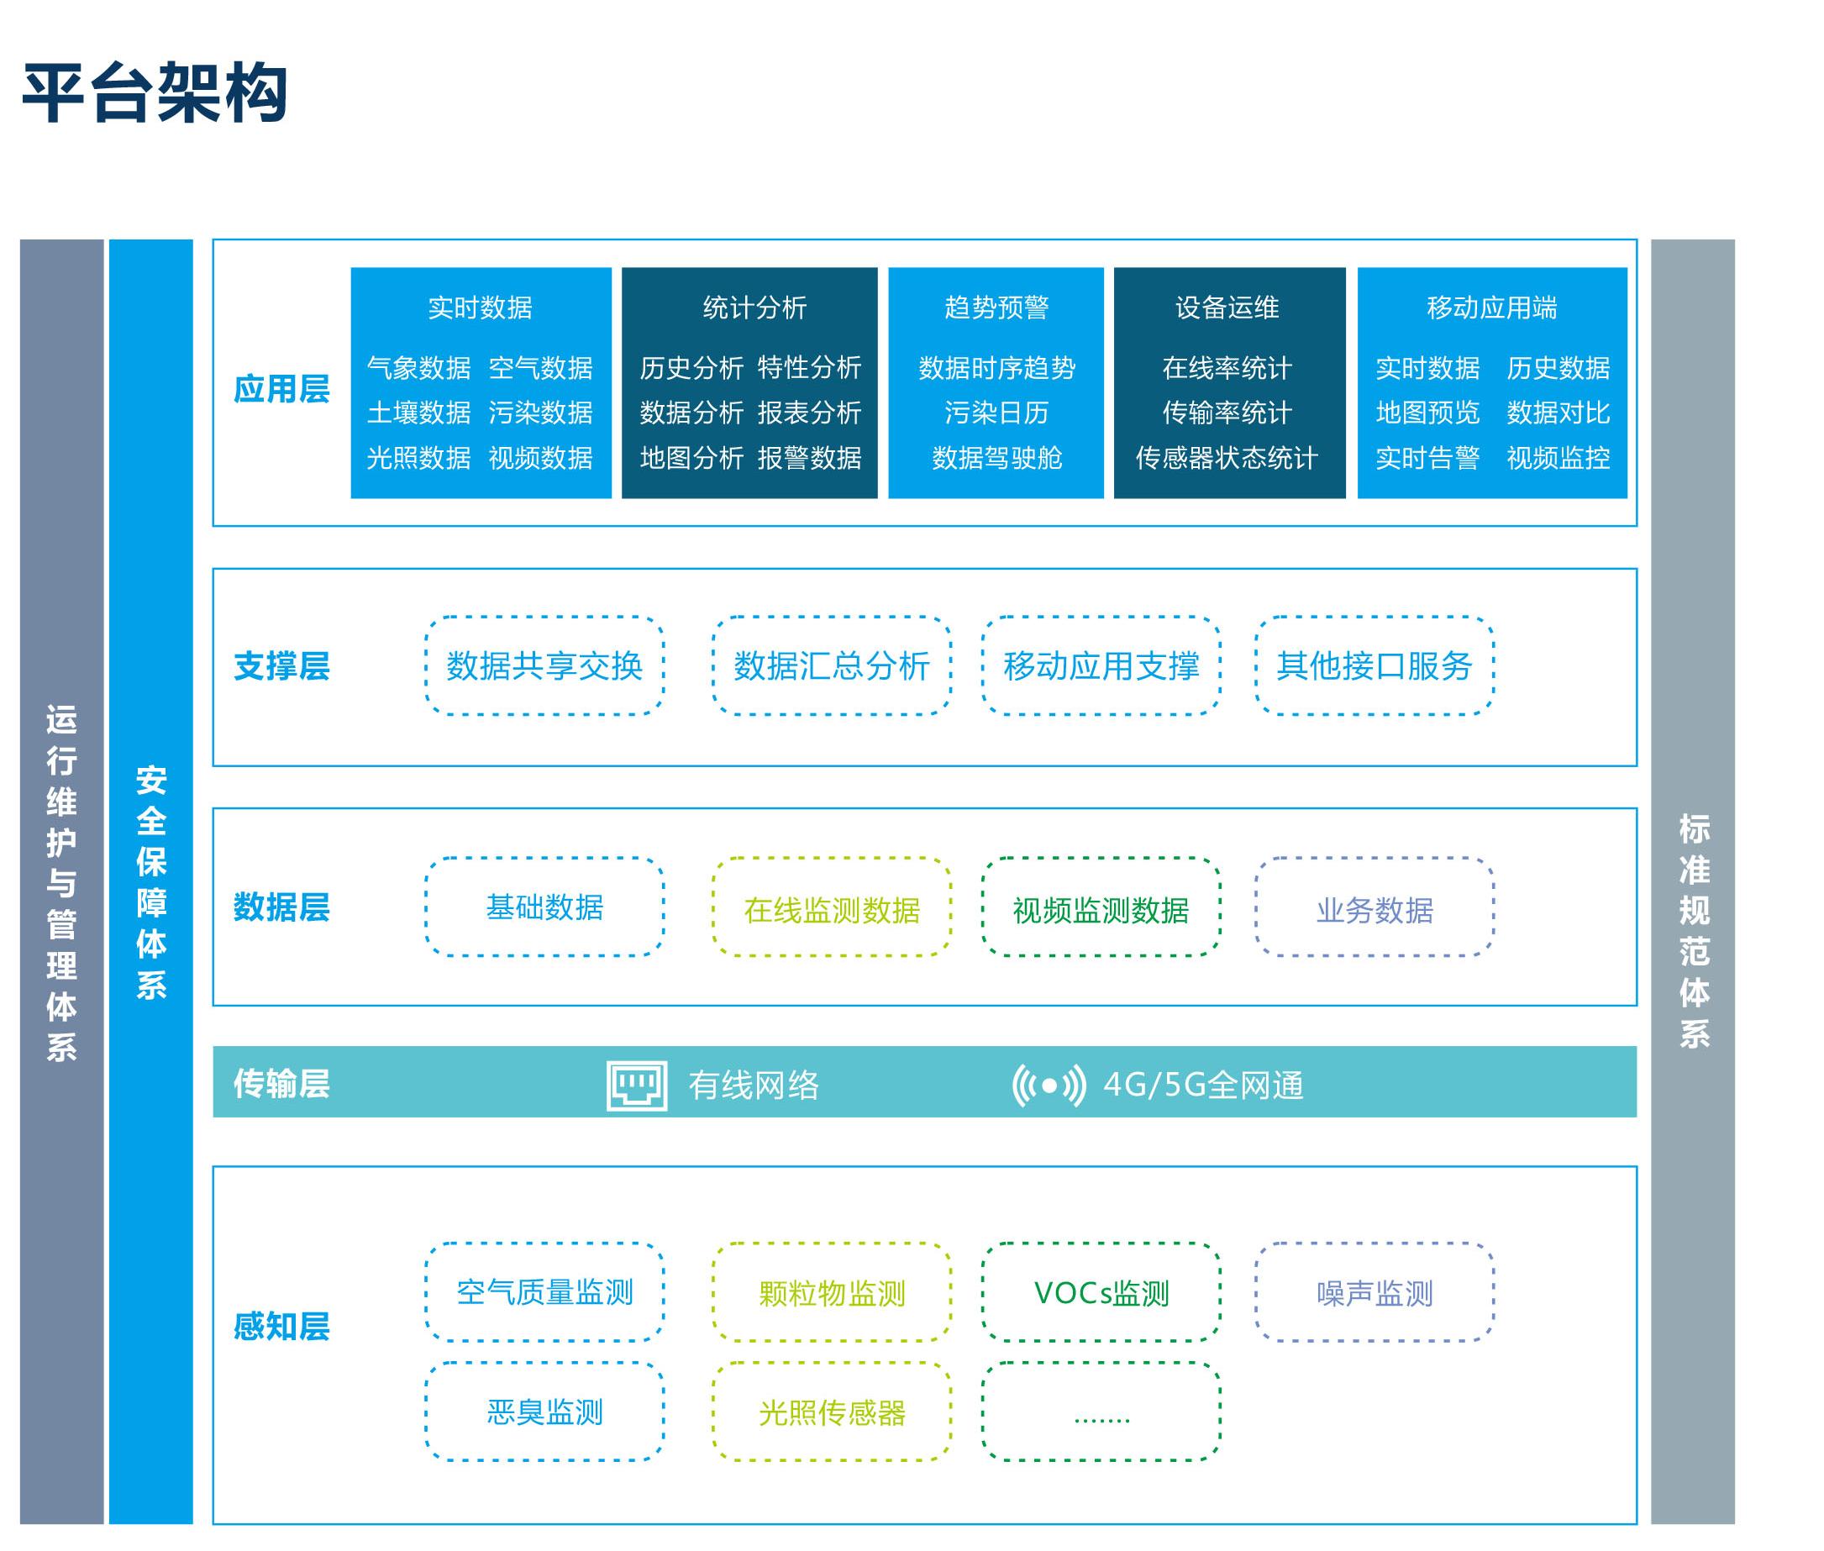The height and width of the screenshot is (1551, 1824).
Task: Select the 数据共享交换 box
Action: coord(544,665)
